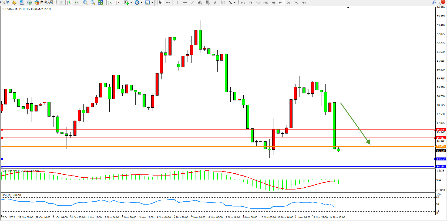The image size is (447, 221).
Task: Switch chart to candlestick display
Action: click(69, 2)
